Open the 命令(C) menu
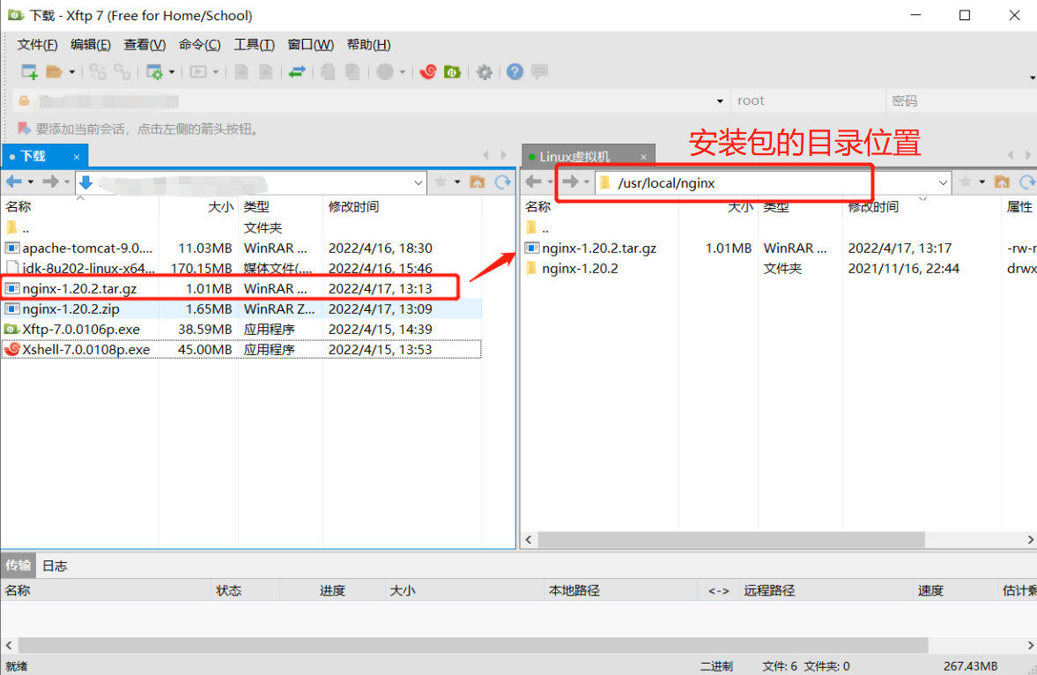 pos(200,44)
